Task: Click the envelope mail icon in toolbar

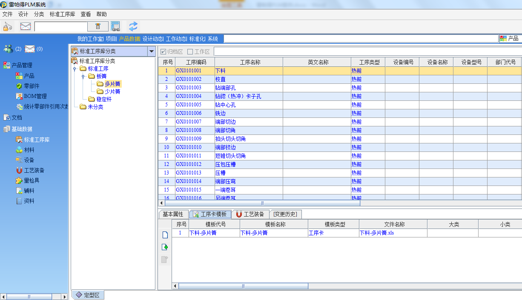Action: [26, 26]
